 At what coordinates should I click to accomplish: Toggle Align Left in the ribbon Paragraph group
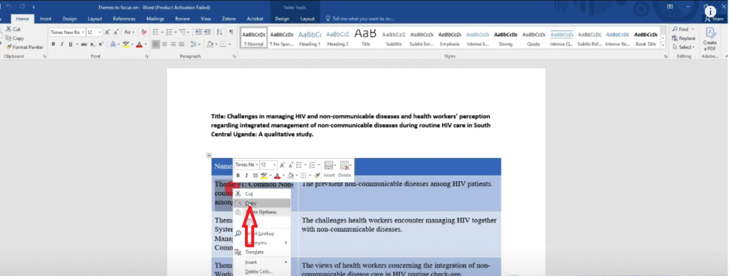click(x=156, y=44)
